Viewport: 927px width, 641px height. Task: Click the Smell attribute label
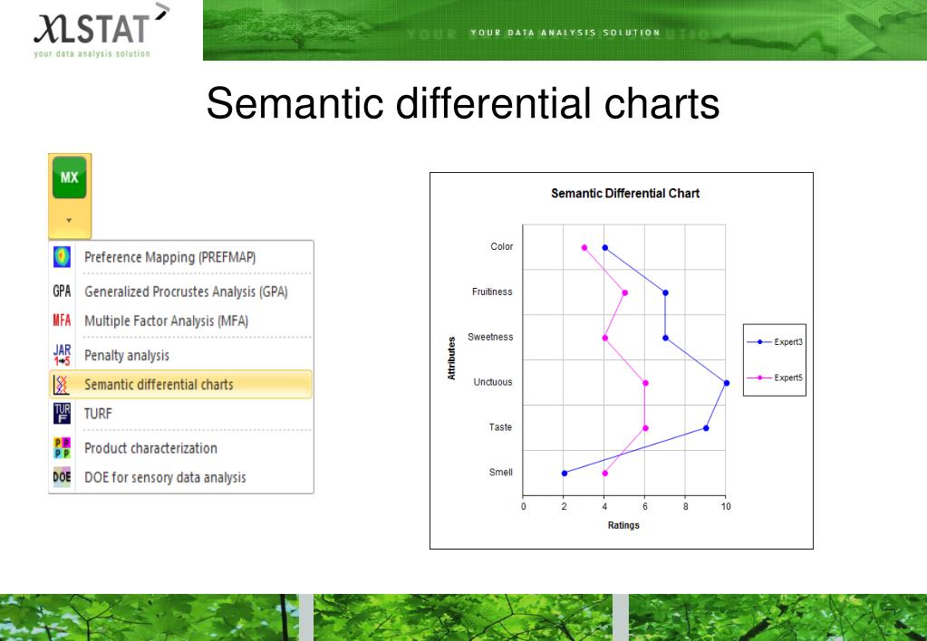point(501,472)
